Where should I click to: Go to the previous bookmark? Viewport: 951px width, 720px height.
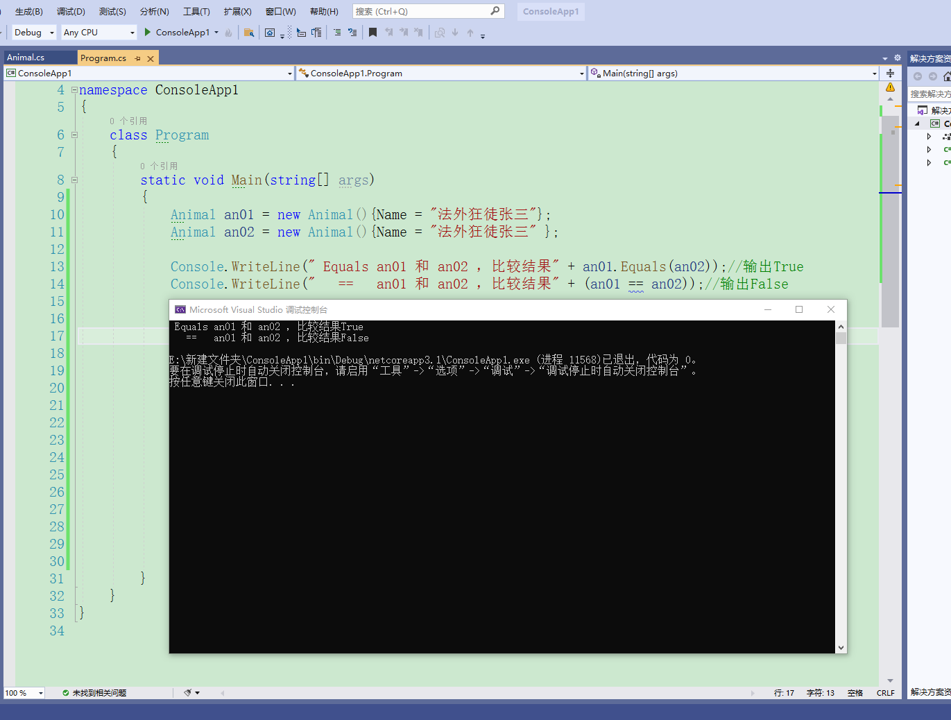[388, 33]
